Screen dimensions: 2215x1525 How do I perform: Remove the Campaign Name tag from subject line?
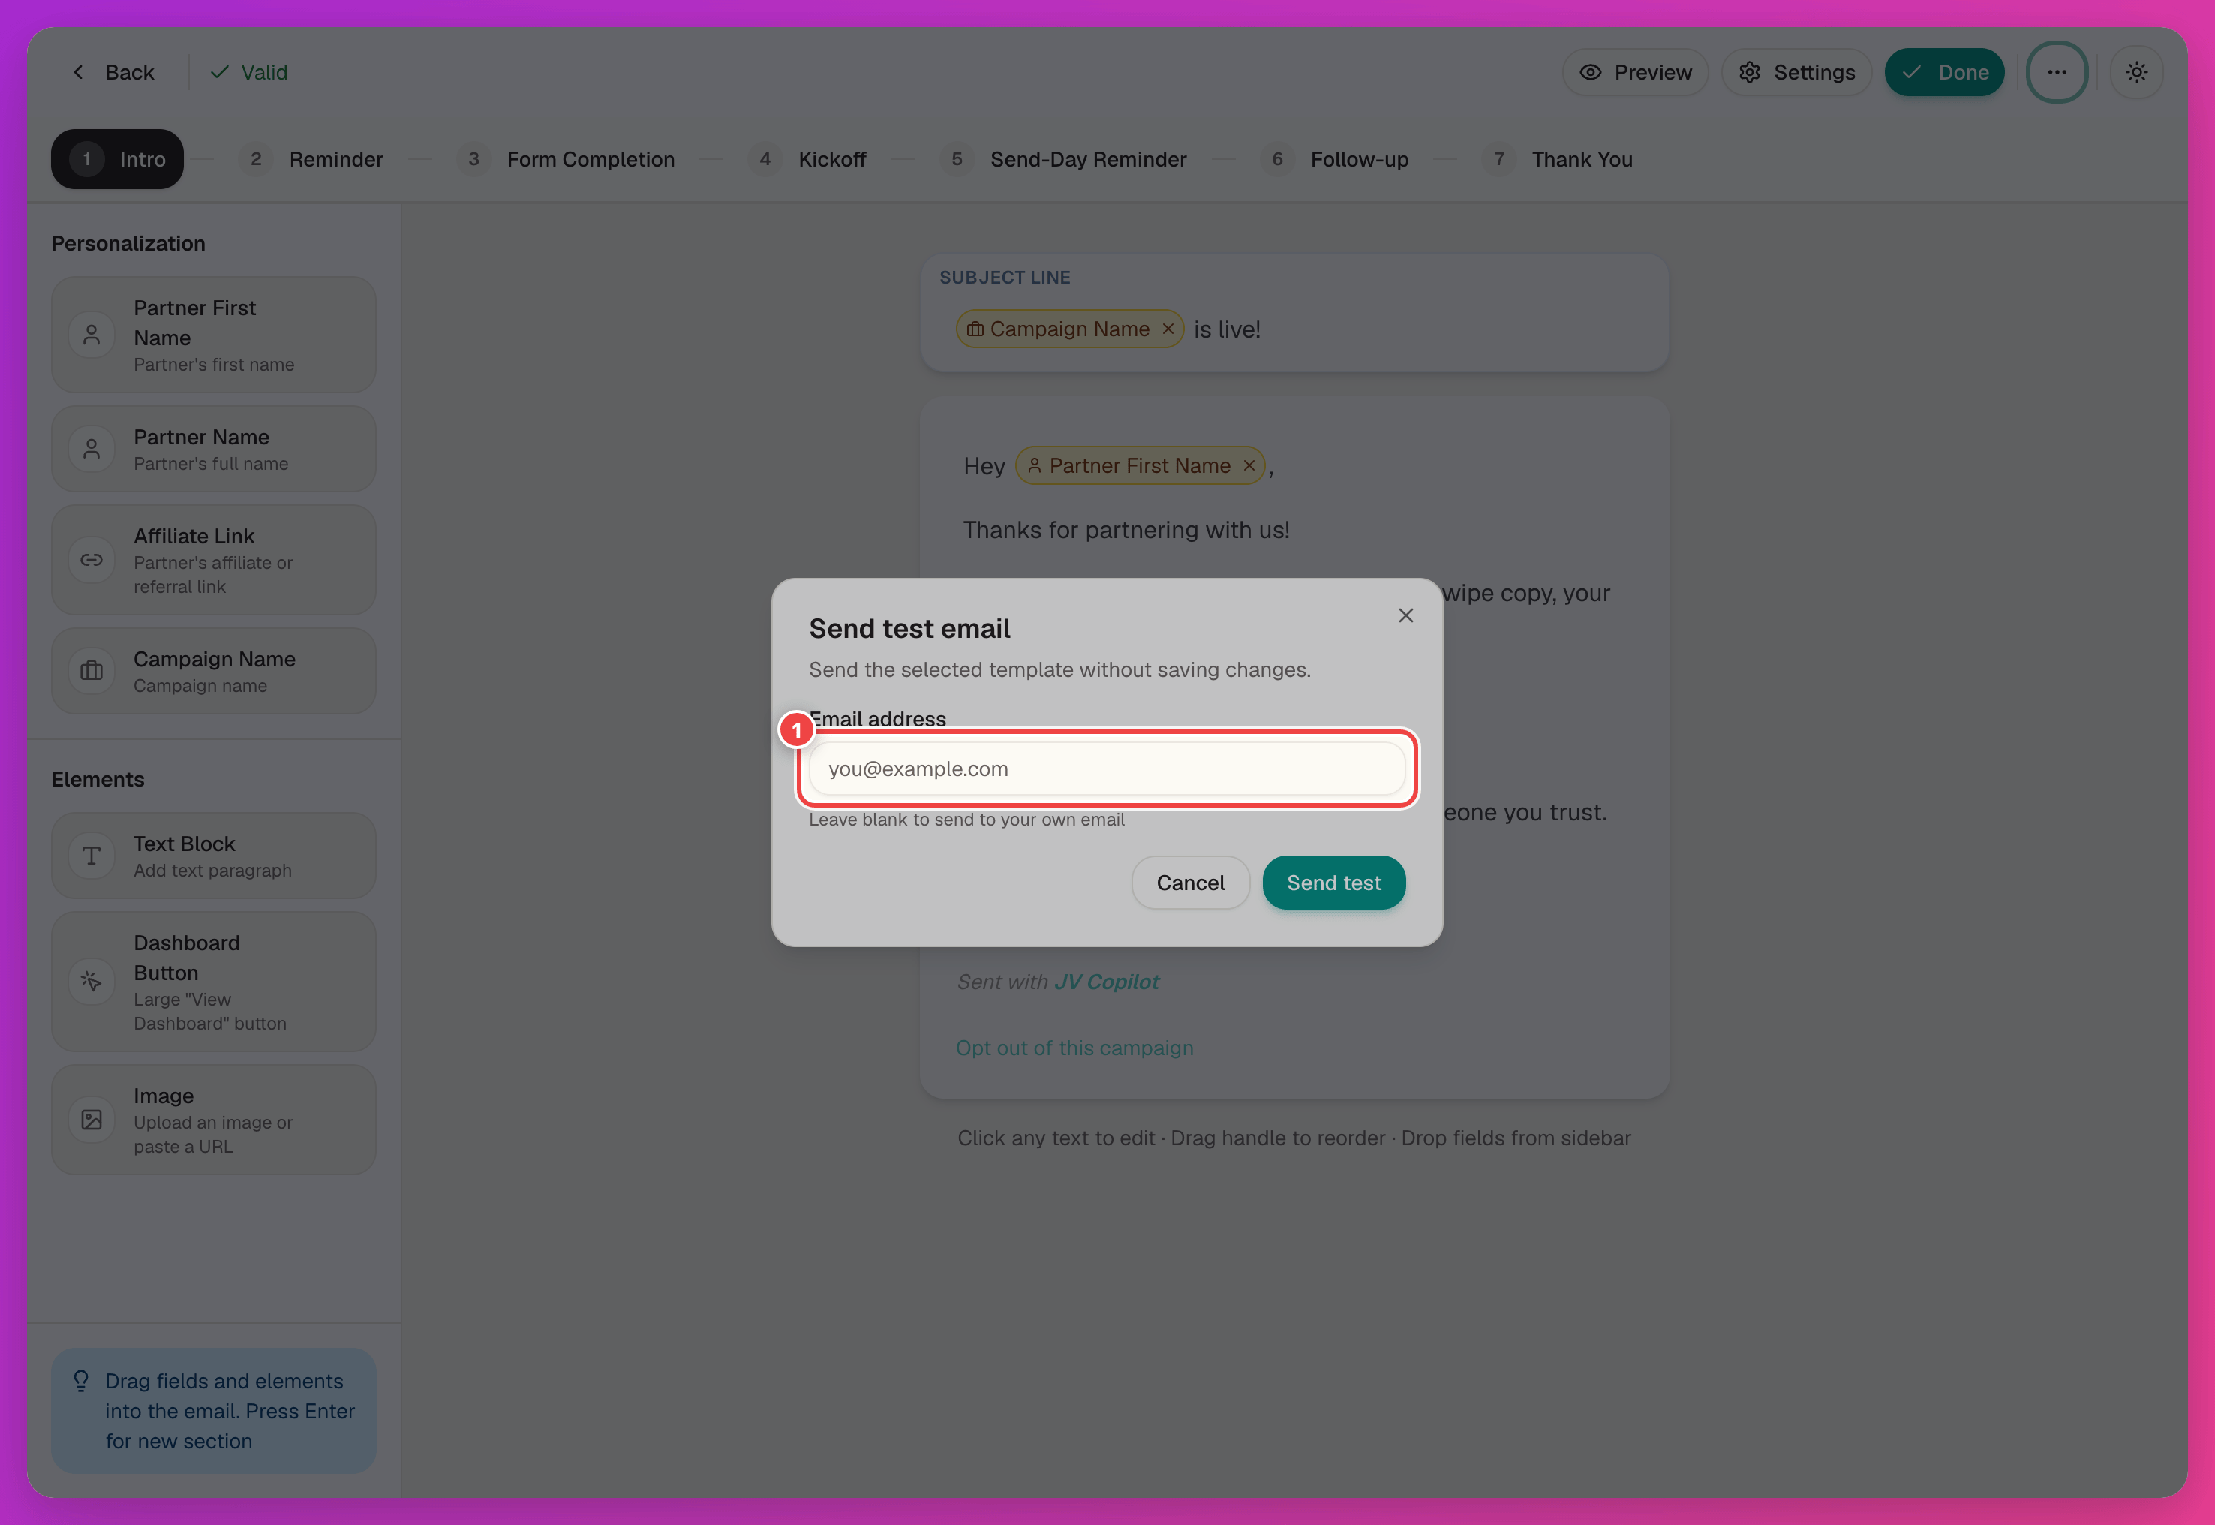point(1168,329)
